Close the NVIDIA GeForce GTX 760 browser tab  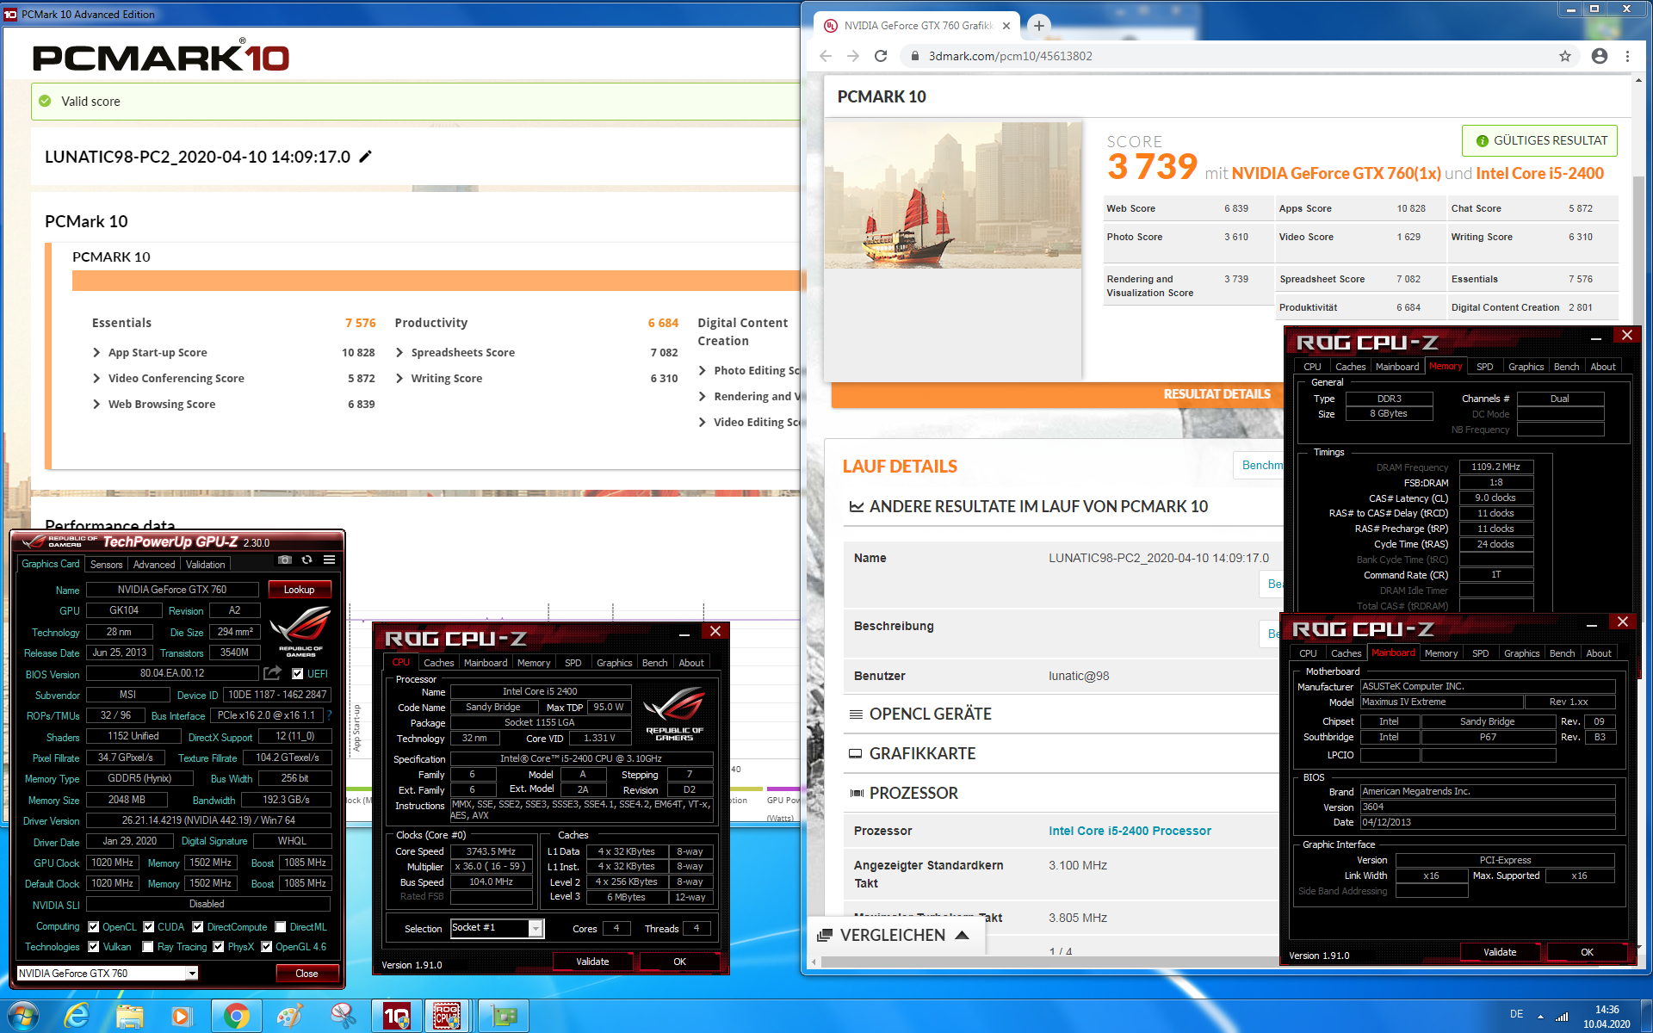[1006, 26]
